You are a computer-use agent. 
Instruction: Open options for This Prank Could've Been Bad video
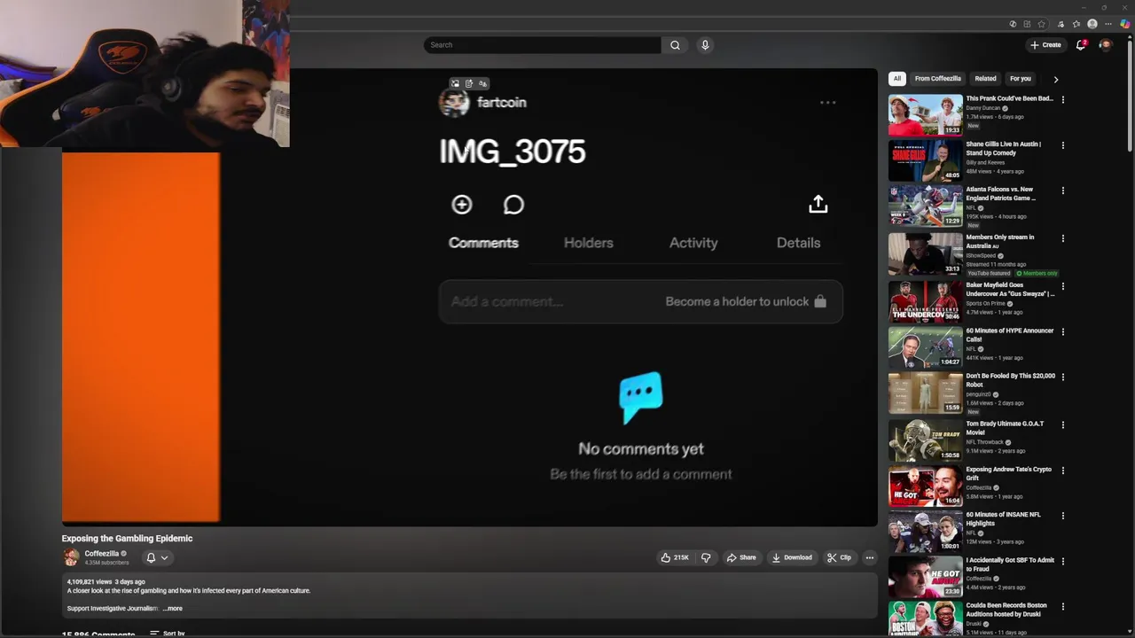coord(1062,99)
